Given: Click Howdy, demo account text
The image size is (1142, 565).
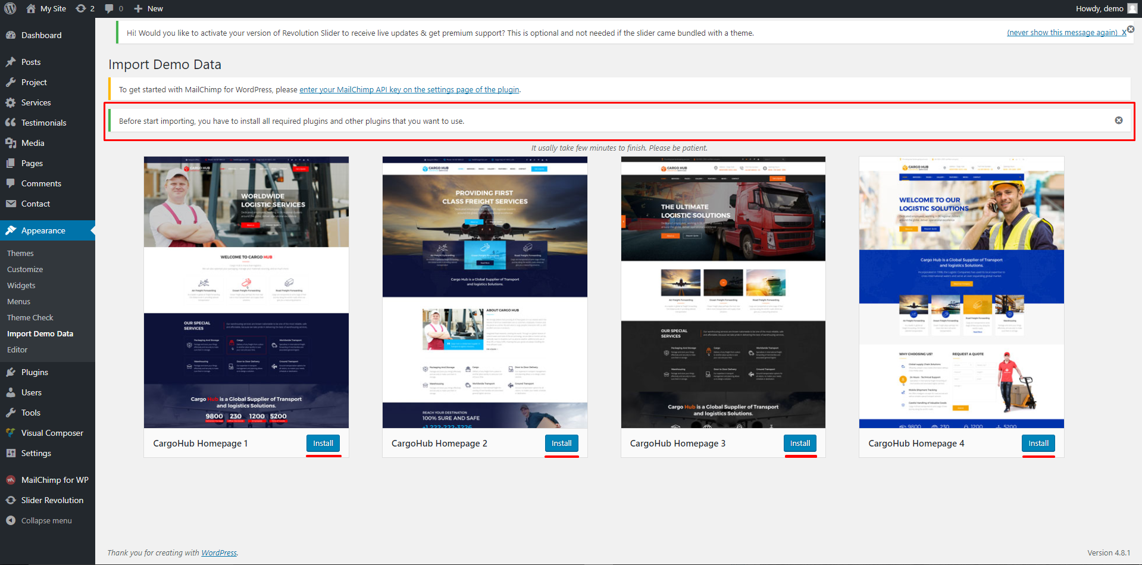Looking at the screenshot, I should 1100,8.
